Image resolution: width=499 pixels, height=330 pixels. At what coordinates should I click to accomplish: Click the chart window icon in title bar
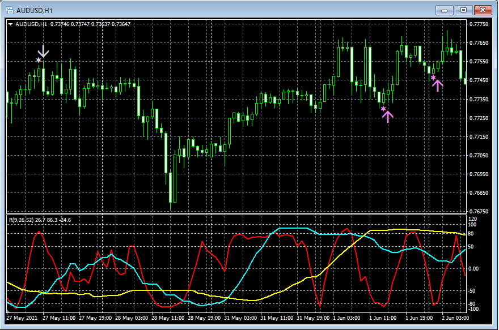[x=10, y=10]
